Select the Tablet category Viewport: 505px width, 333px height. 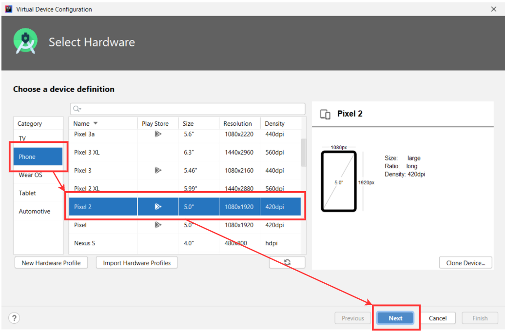(39, 193)
